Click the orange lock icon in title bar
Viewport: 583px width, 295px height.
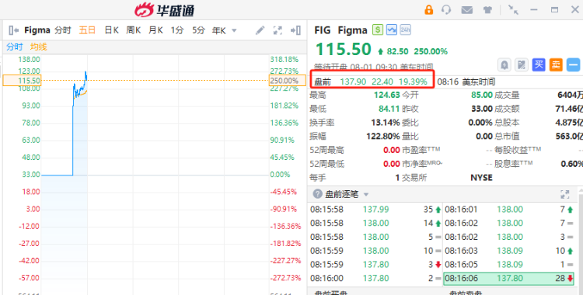tap(428, 9)
